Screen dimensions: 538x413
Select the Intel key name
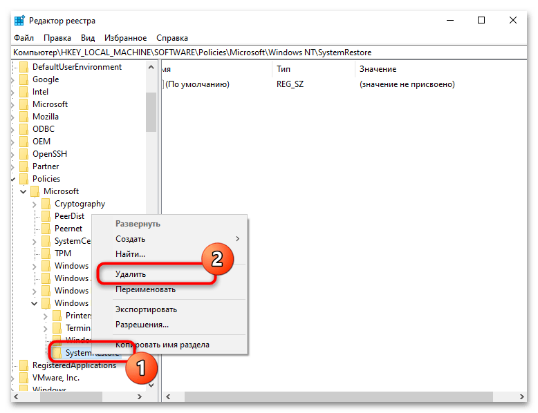coord(40,92)
